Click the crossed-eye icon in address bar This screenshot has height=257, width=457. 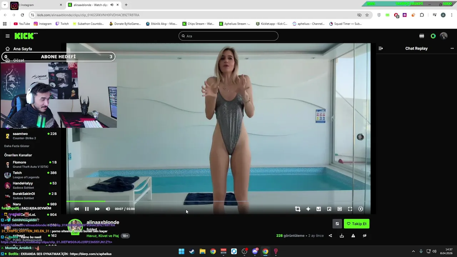(x=359, y=15)
